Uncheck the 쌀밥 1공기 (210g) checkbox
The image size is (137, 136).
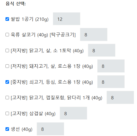pos(7,19)
